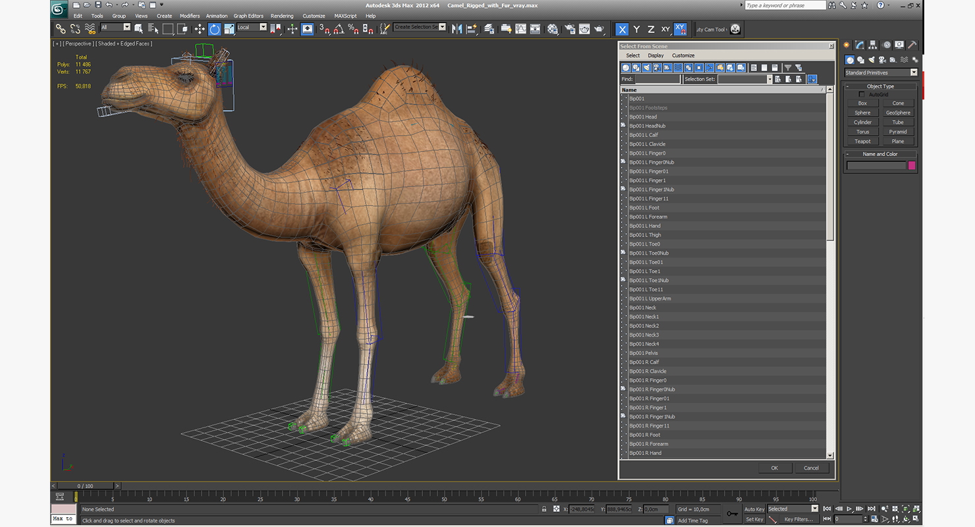
Task: Click the Maximize Viewport Toggle icon
Action: pos(916,519)
